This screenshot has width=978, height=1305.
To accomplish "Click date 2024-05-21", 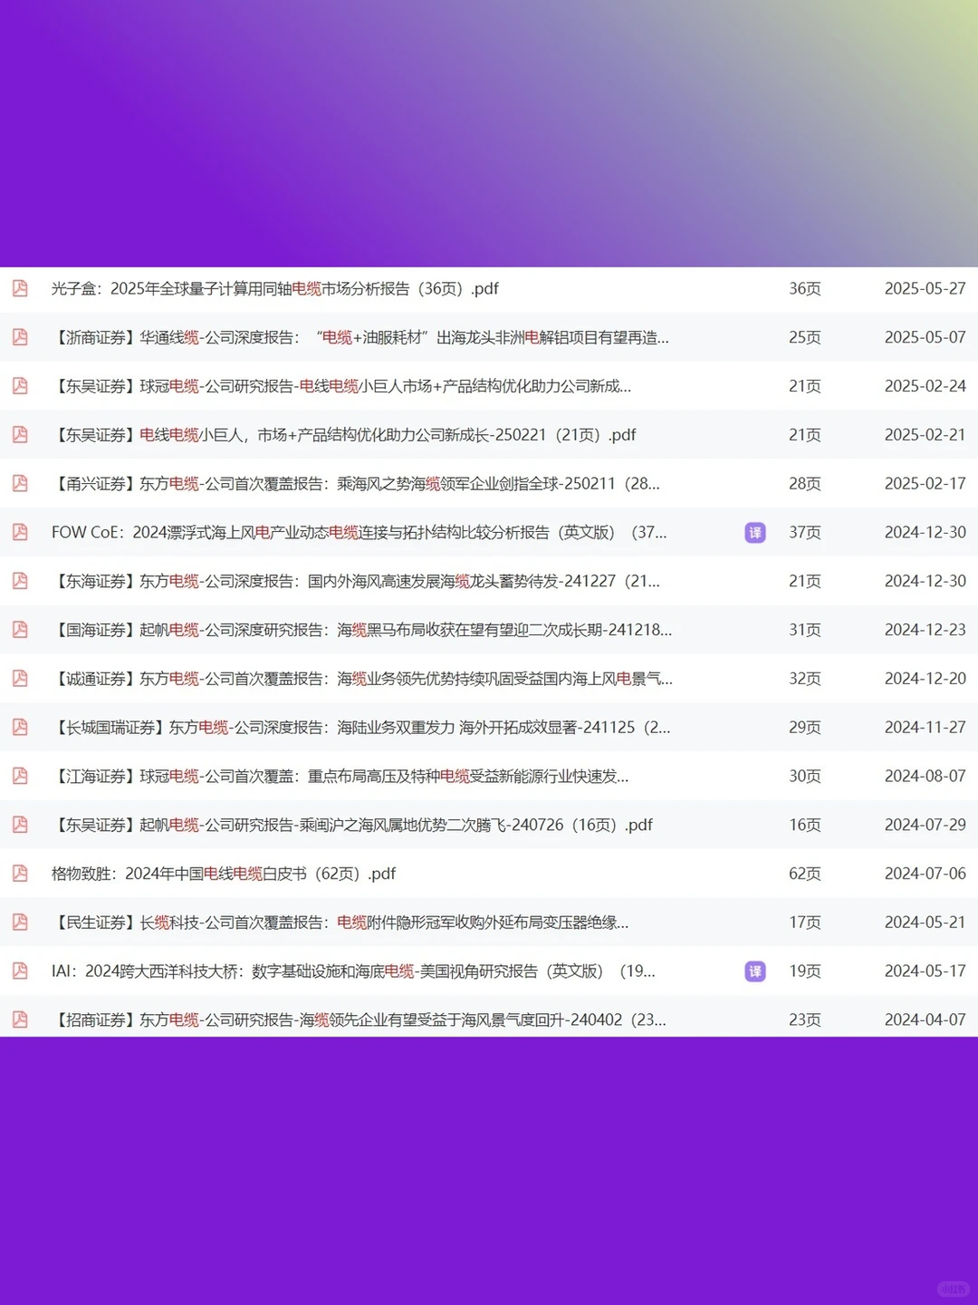I will click(925, 923).
